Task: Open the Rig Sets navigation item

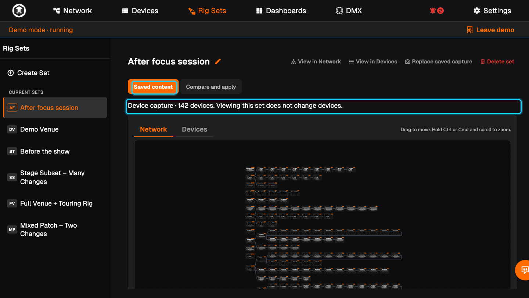Action: pos(207,11)
